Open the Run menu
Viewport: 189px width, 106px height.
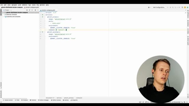pyautogui.click(x=30, y=5)
